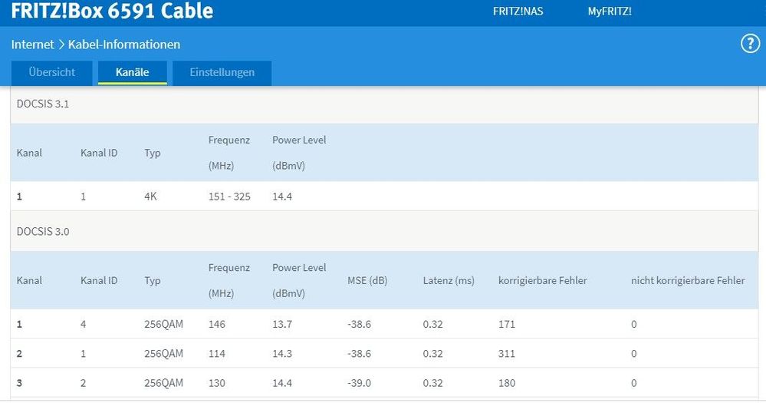Image resolution: width=766 pixels, height=403 pixels.
Task: Go to Internet breadcrumb link
Action: [x=32, y=45]
